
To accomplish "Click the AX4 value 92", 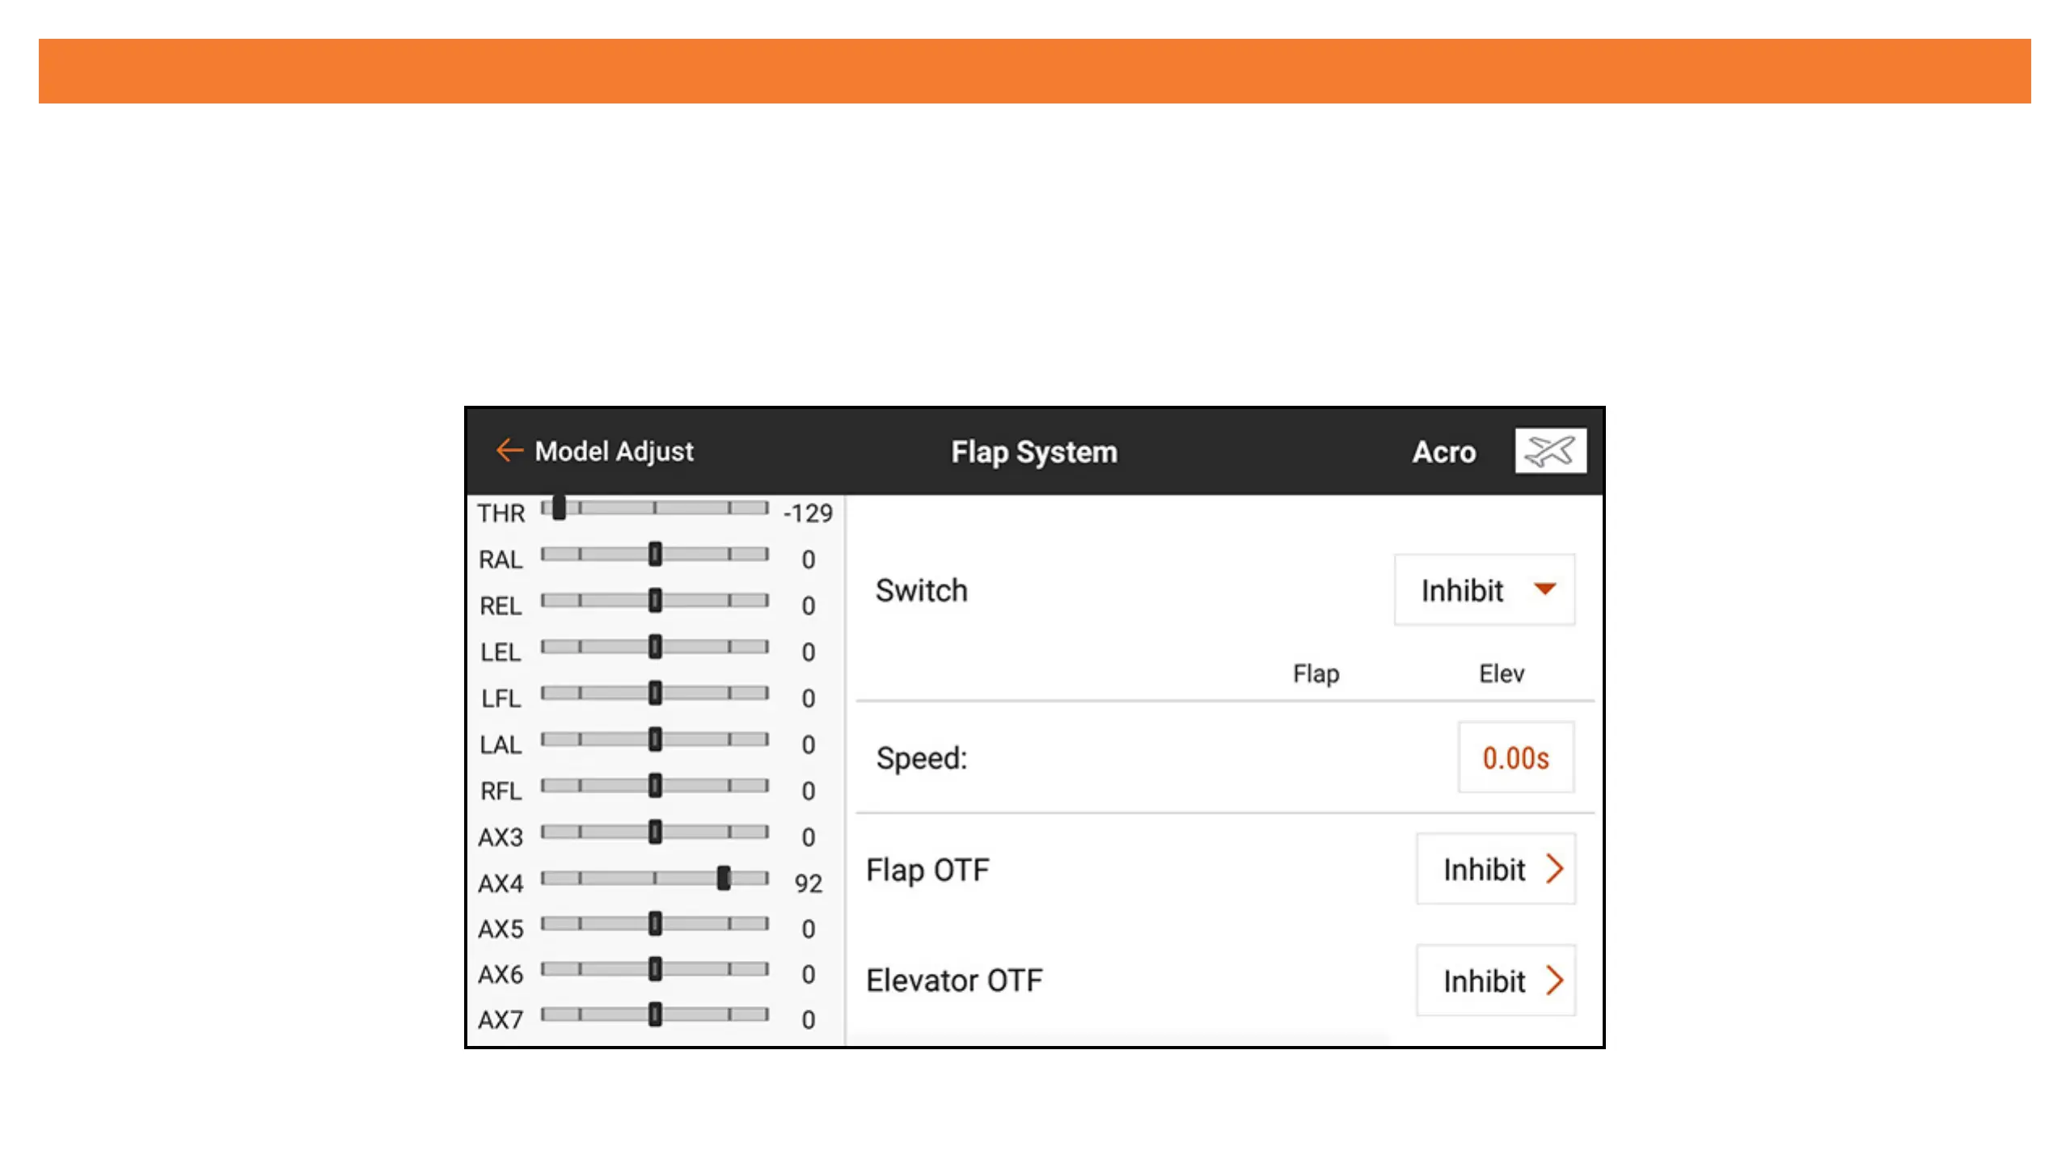I will tap(809, 883).
